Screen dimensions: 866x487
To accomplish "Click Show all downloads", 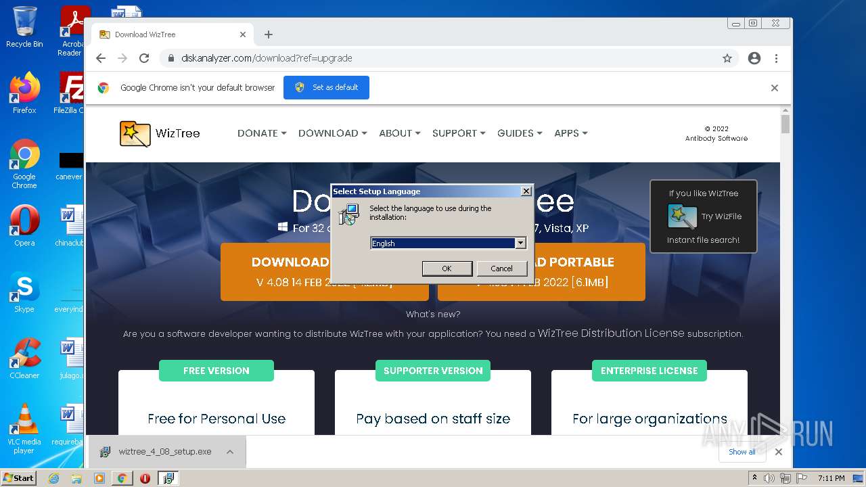I will coord(742,452).
